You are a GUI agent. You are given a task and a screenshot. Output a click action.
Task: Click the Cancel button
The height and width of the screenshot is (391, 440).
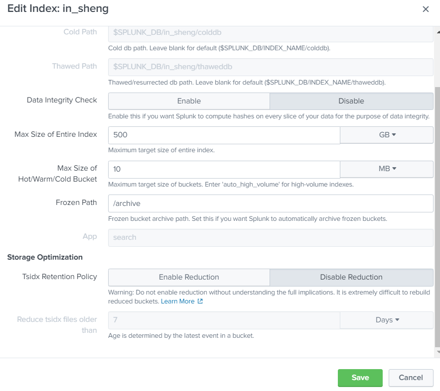tap(411, 378)
